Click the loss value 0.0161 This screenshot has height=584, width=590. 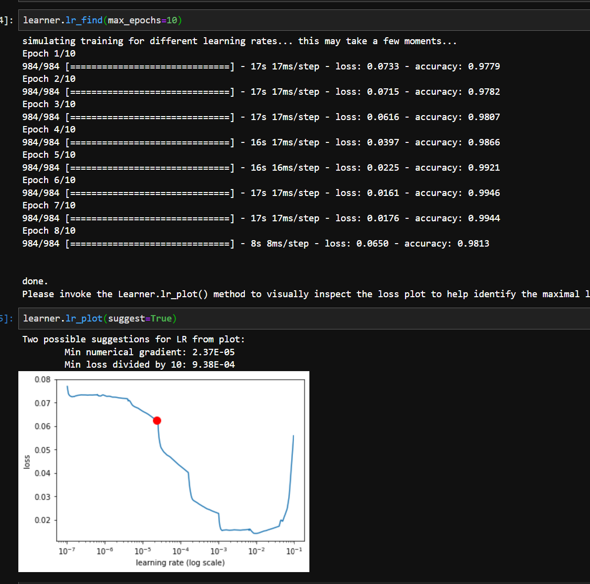pyautogui.click(x=383, y=193)
